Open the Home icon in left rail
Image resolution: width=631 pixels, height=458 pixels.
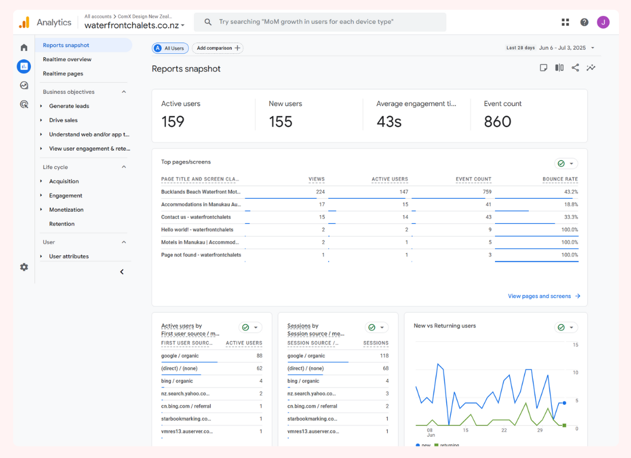coord(24,48)
